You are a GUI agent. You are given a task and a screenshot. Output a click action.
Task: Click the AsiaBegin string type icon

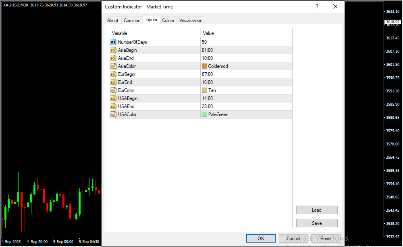click(113, 50)
